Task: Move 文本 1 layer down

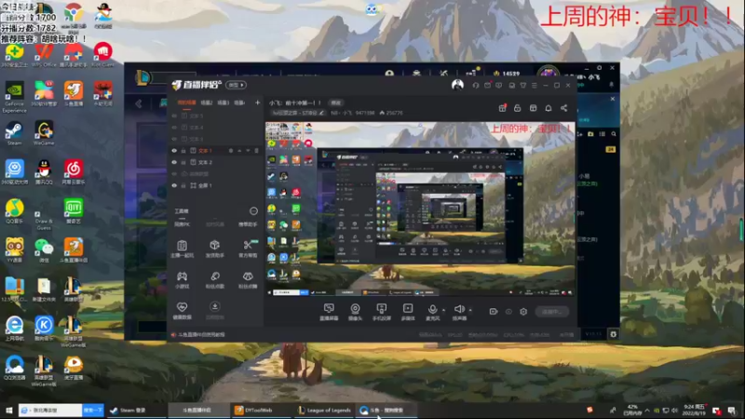Action: pos(248,151)
